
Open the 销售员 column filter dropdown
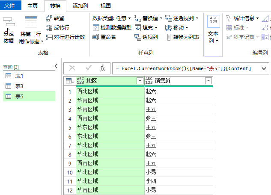tap(208, 80)
